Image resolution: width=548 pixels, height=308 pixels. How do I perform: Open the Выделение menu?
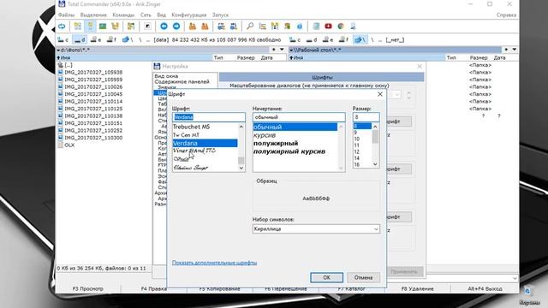tap(93, 15)
